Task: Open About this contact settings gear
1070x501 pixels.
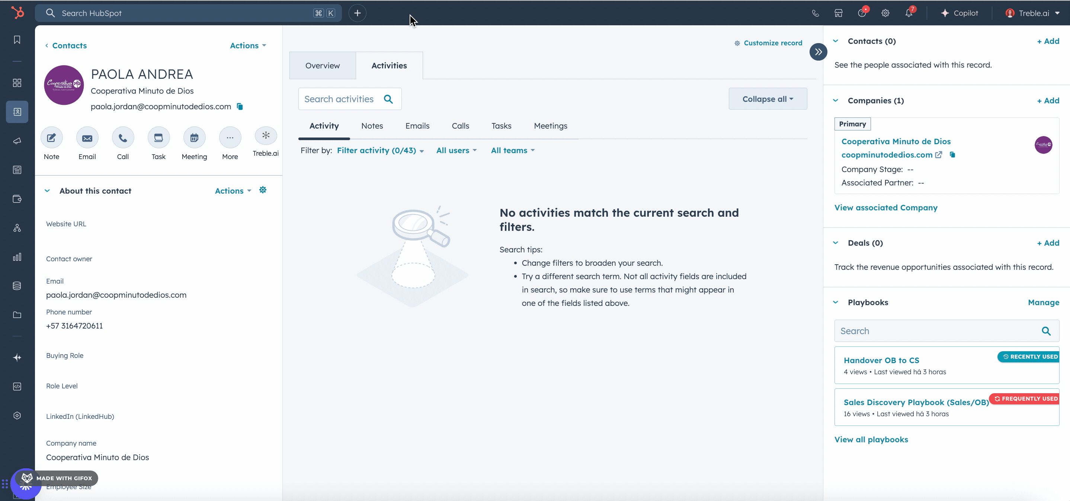Action: [263, 190]
